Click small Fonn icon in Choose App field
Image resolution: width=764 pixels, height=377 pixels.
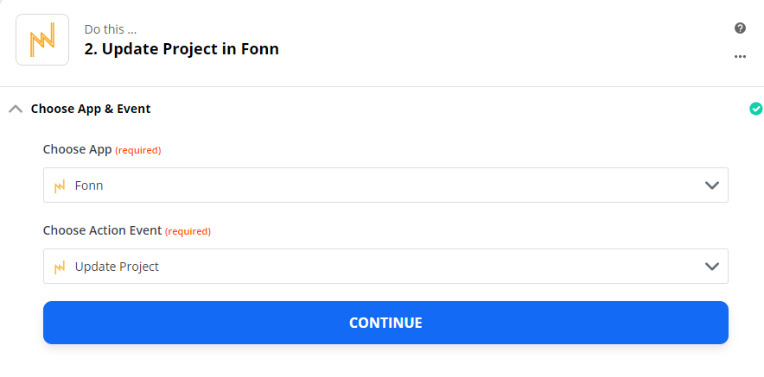point(60,185)
